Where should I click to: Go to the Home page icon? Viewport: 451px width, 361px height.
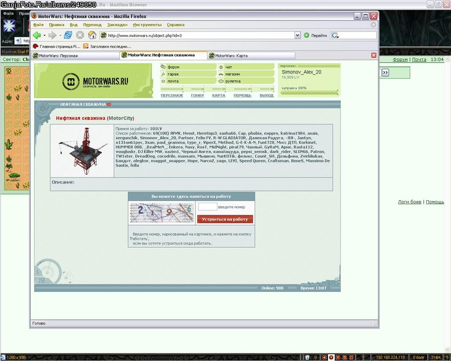click(x=92, y=35)
